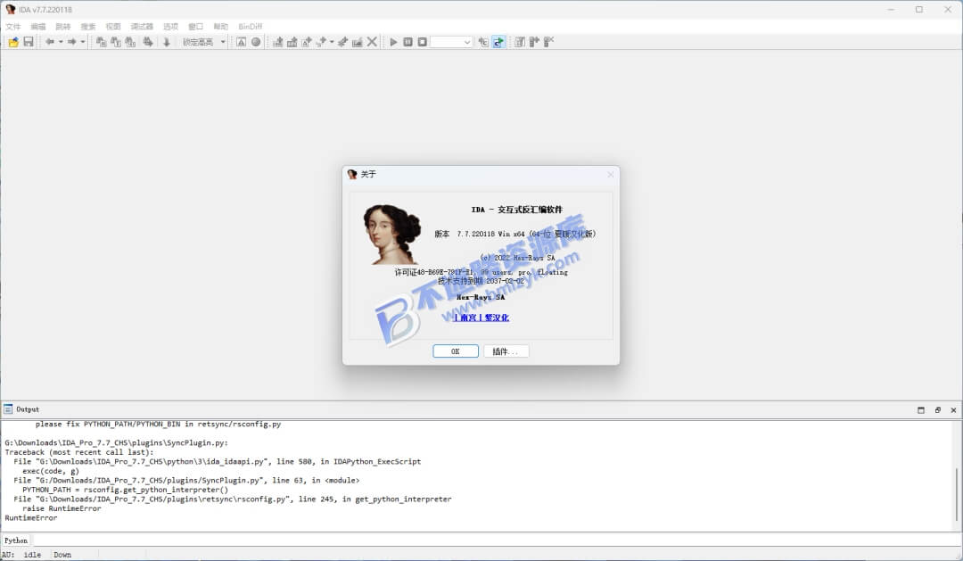Click the second icon after the forward history arrow
This screenshot has width=963, height=561.
(115, 42)
